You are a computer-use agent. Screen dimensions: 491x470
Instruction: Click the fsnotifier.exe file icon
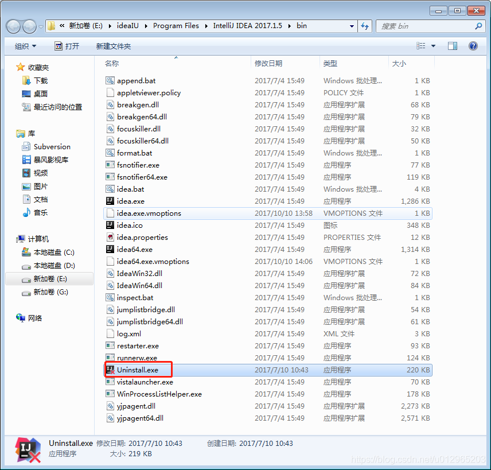(110, 165)
